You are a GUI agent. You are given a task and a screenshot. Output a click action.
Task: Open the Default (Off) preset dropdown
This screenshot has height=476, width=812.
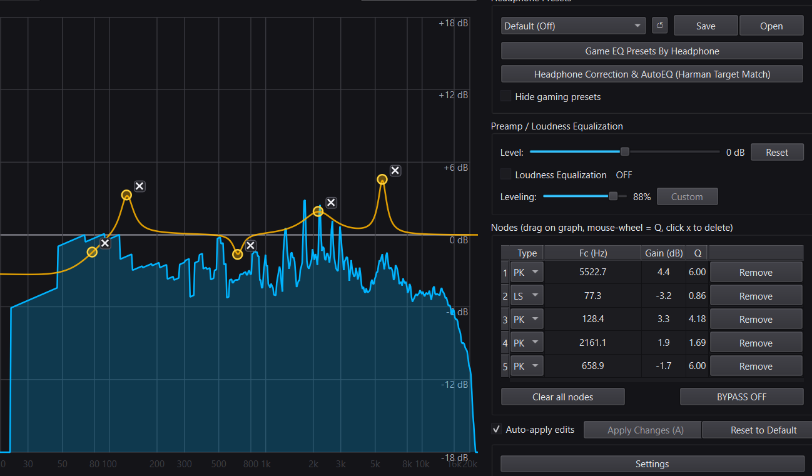coord(573,26)
